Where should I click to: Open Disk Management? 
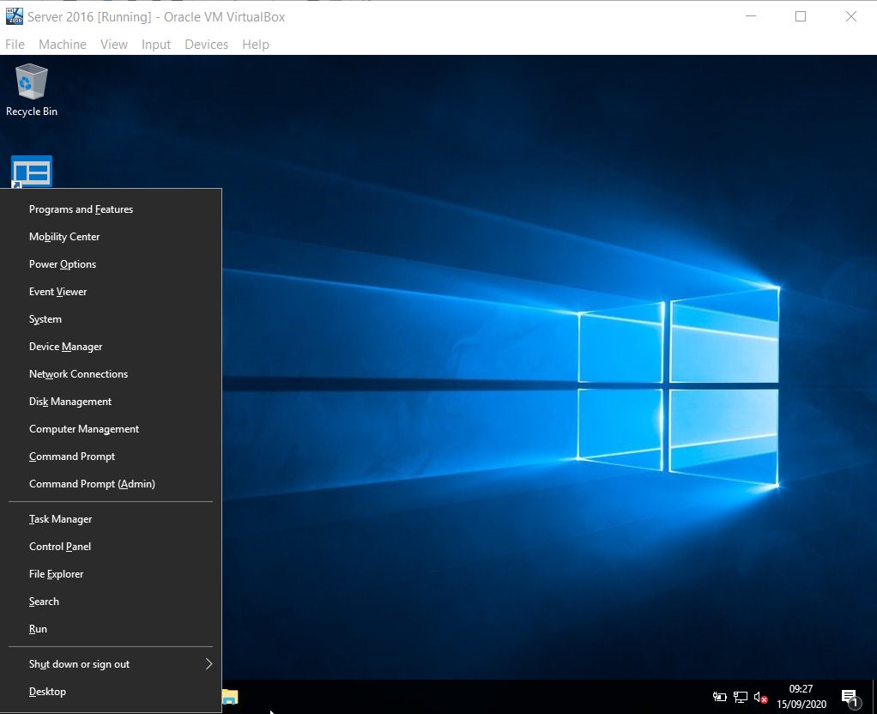click(x=111, y=402)
